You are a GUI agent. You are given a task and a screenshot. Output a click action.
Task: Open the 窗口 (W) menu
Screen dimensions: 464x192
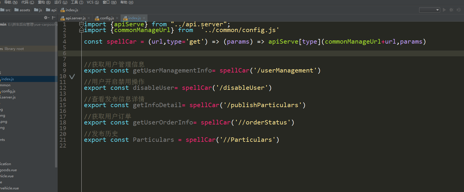109,2
